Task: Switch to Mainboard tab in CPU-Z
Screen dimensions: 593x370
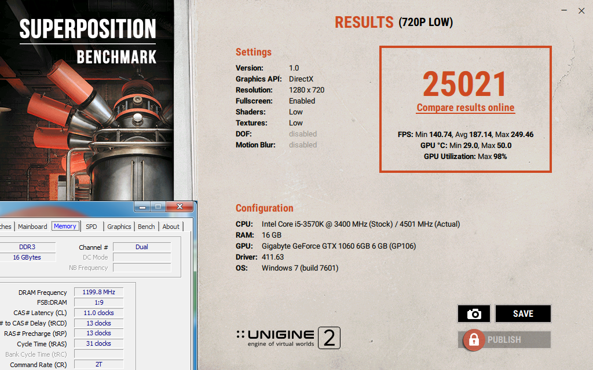Action: coord(32,227)
